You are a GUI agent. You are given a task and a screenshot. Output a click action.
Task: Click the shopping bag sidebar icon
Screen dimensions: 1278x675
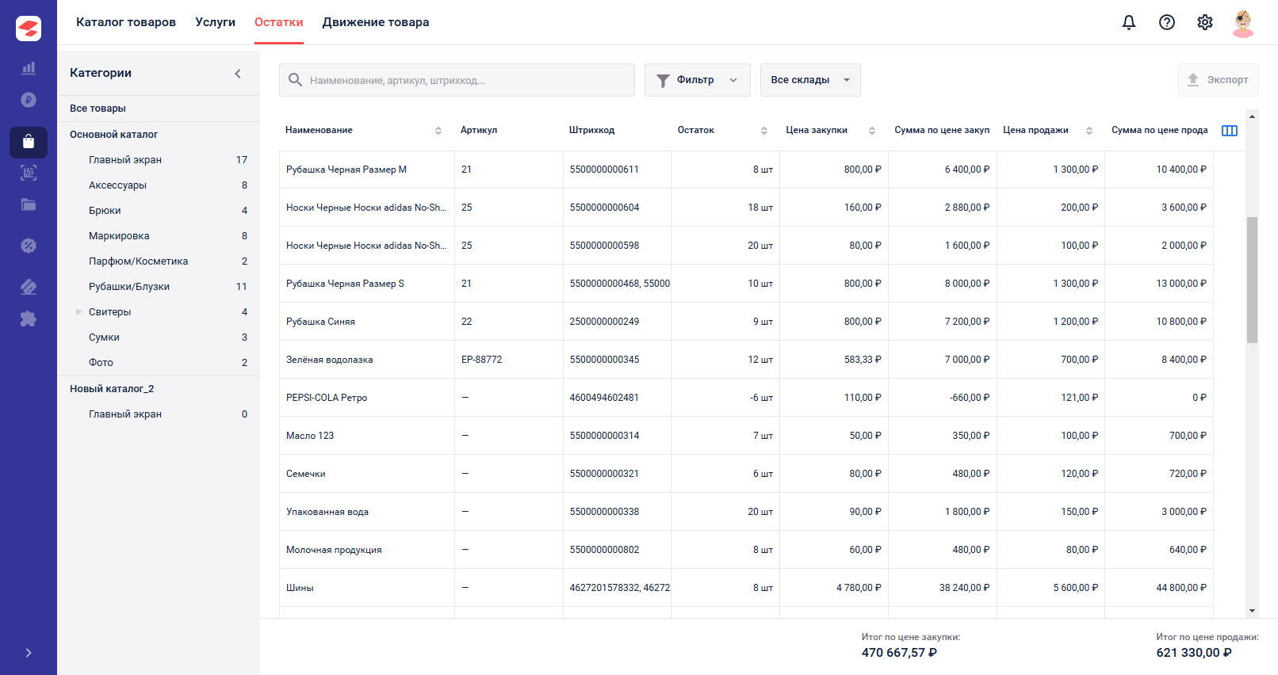click(29, 142)
